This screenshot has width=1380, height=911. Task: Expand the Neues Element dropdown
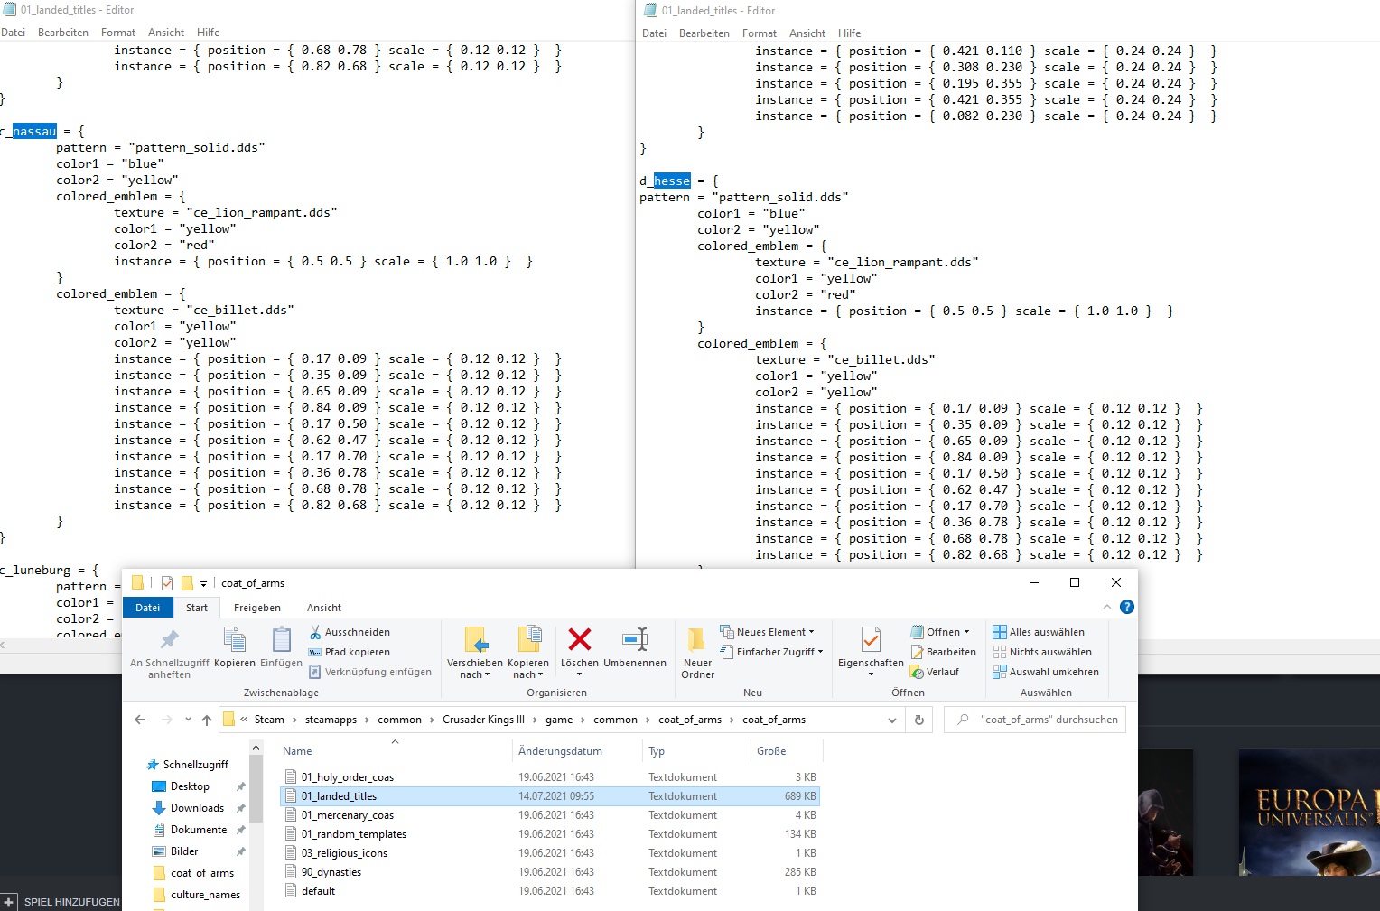click(768, 632)
